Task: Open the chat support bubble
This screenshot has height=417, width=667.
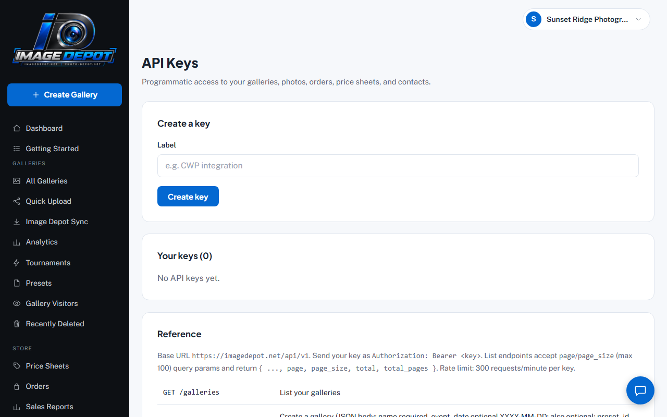Action: (640, 390)
